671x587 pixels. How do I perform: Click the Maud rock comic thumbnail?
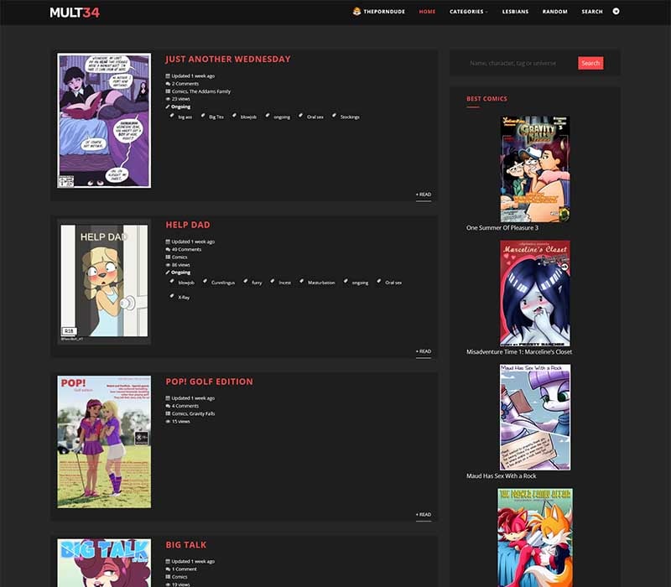tap(535, 417)
